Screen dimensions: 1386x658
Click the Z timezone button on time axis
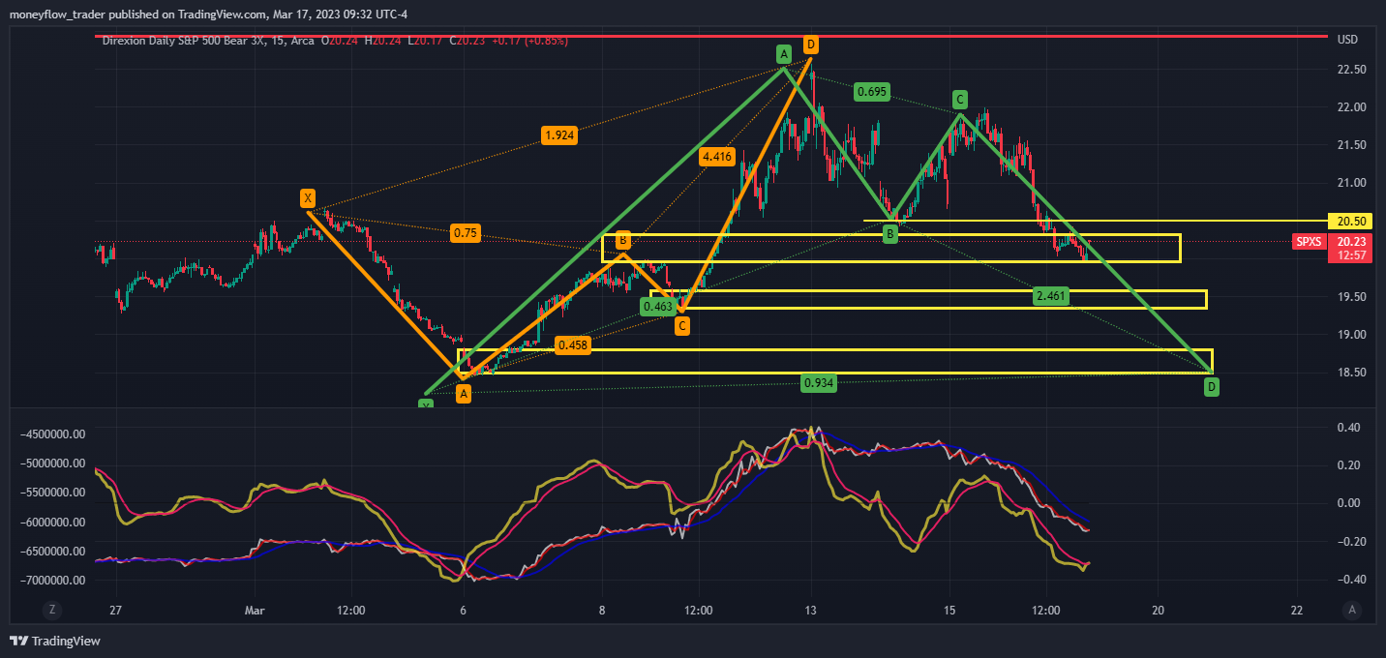52,611
